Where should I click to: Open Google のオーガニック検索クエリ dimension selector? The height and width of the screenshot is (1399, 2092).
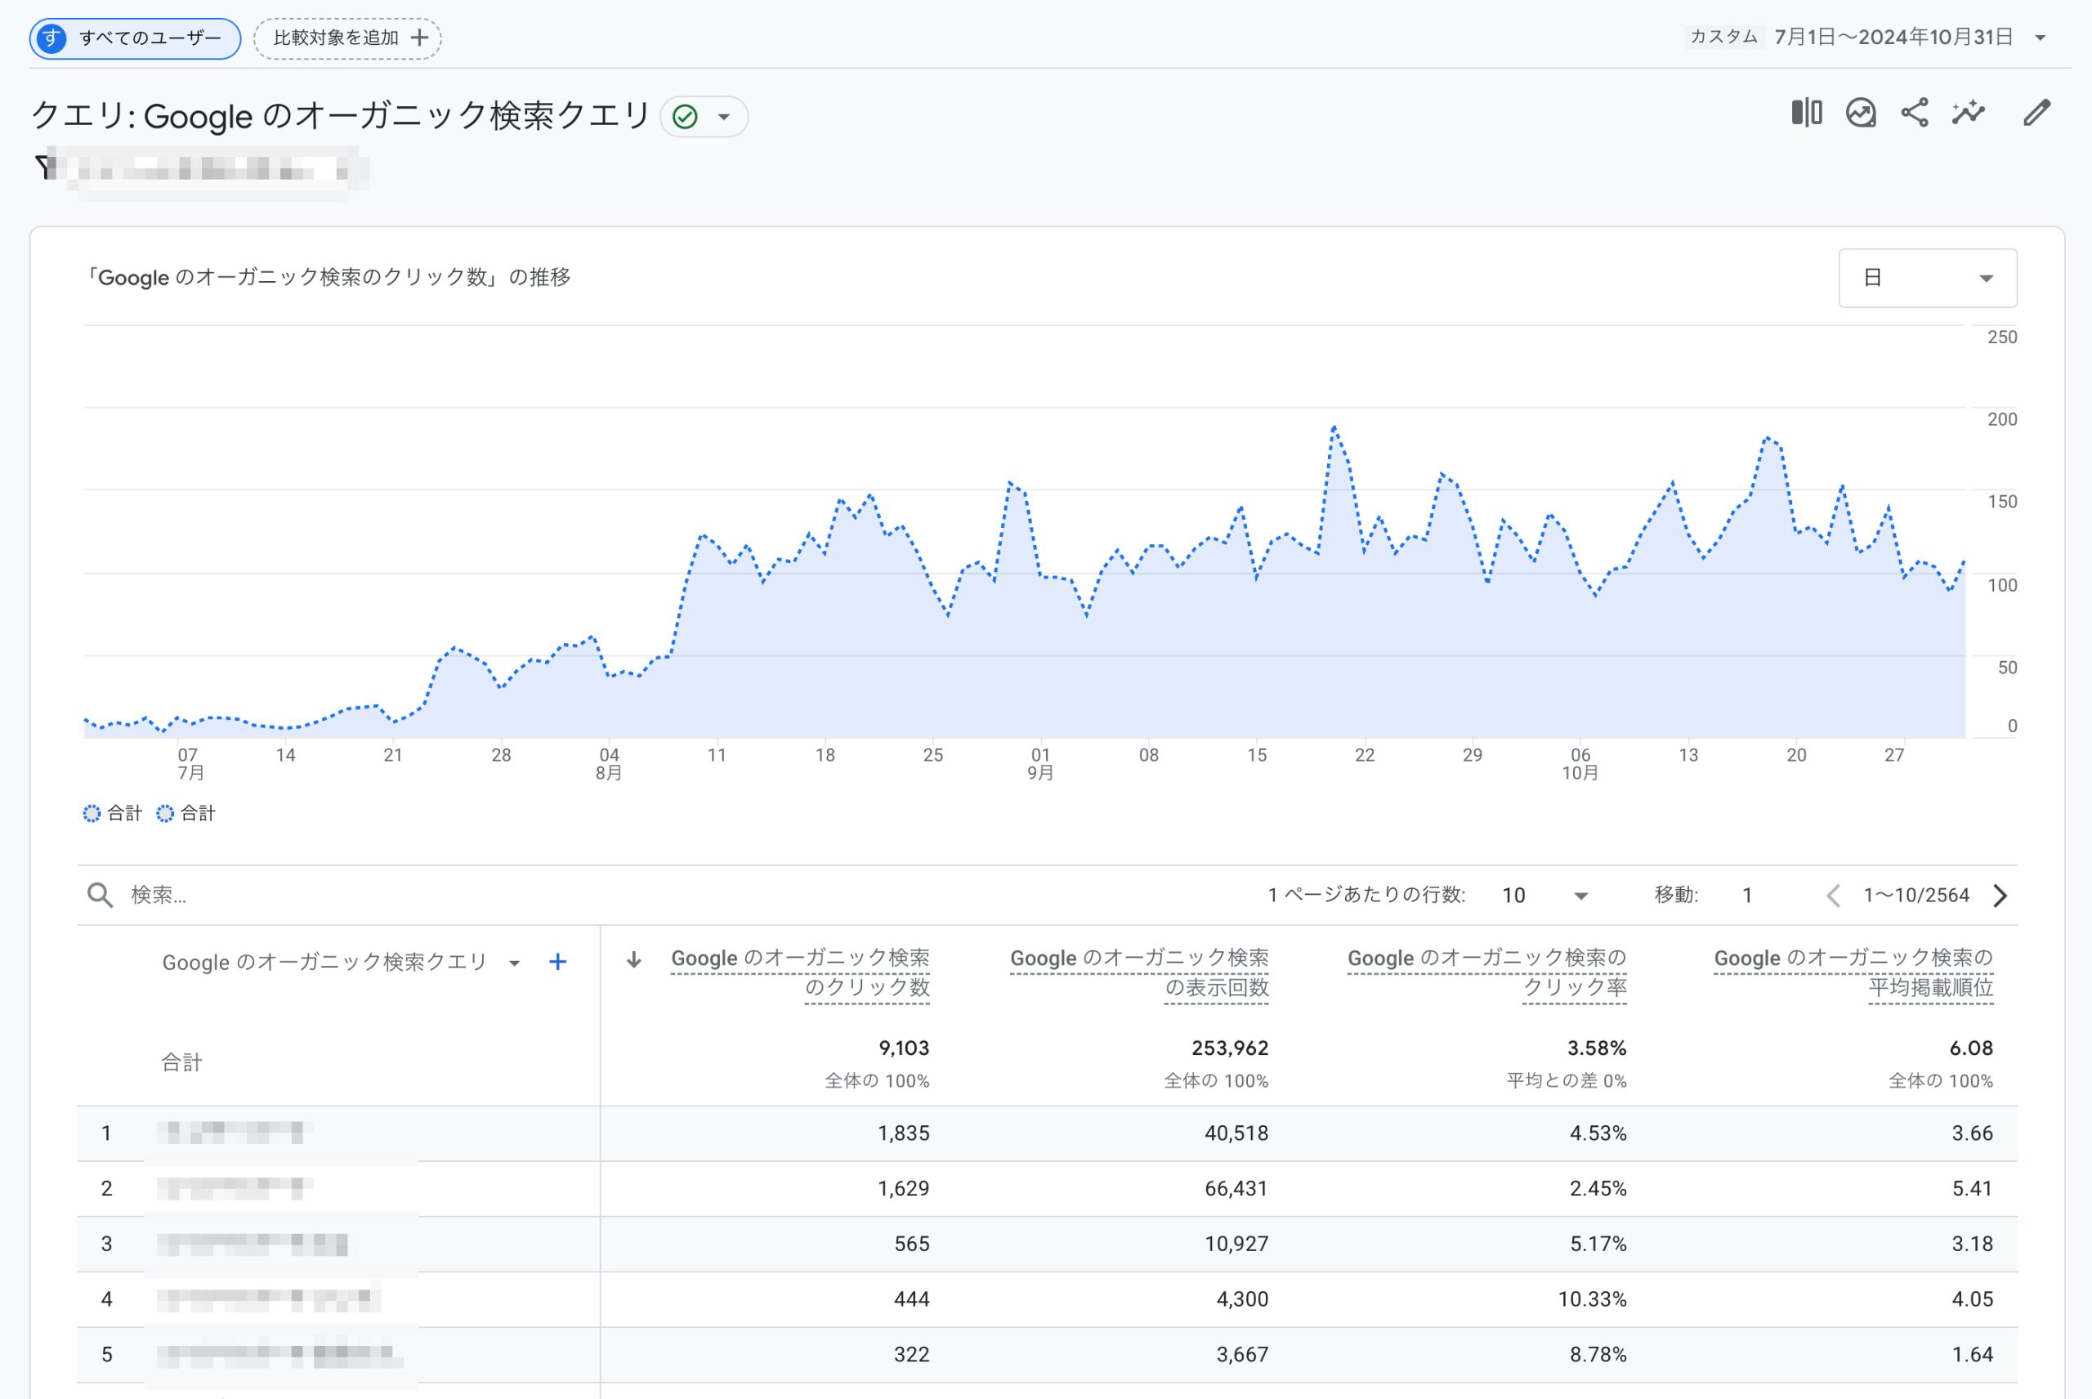340,962
